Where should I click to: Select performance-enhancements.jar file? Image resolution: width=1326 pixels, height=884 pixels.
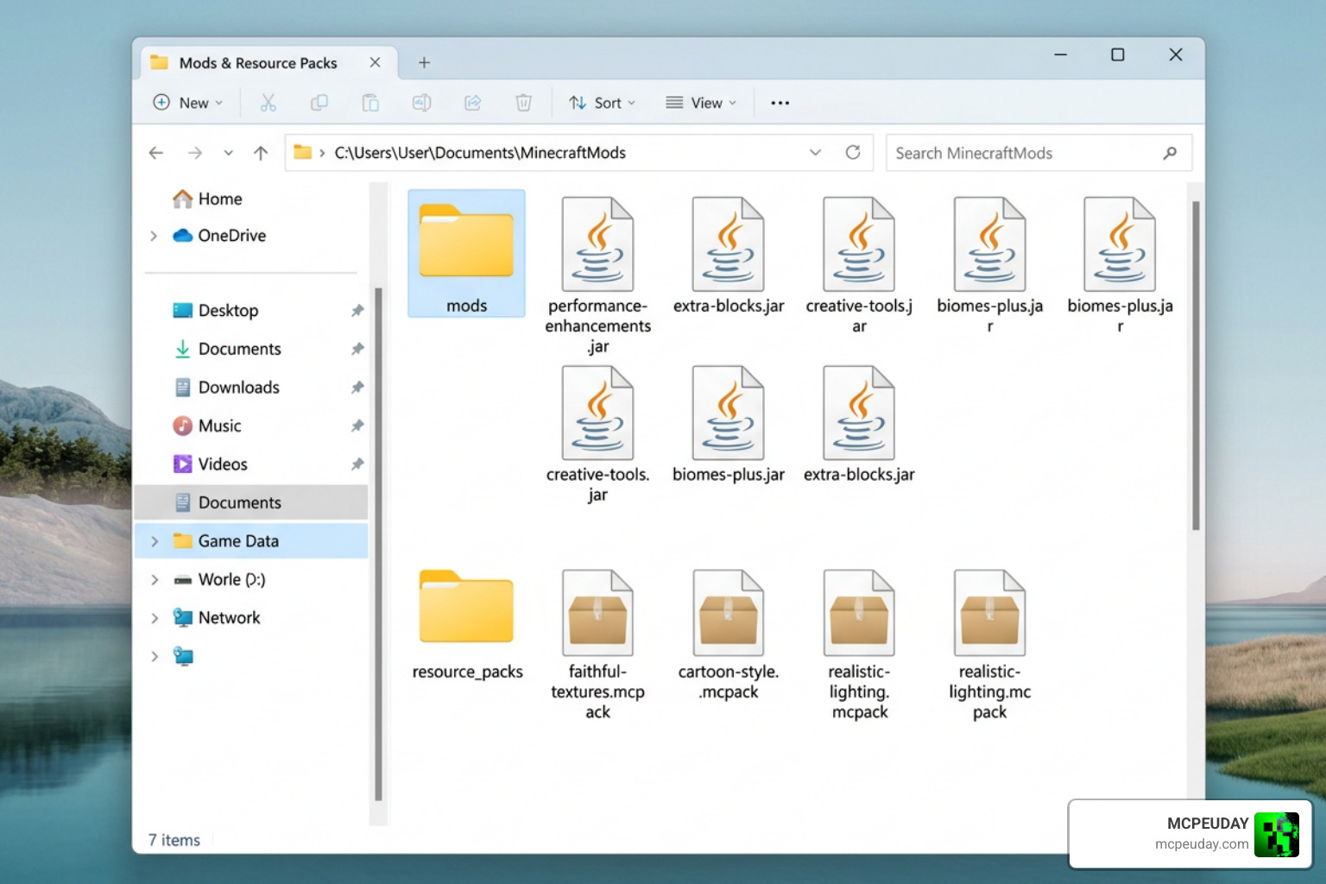point(597,275)
